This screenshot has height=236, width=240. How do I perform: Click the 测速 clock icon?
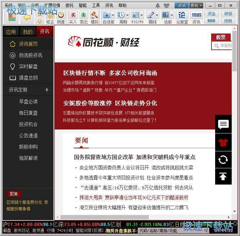coord(61,15)
